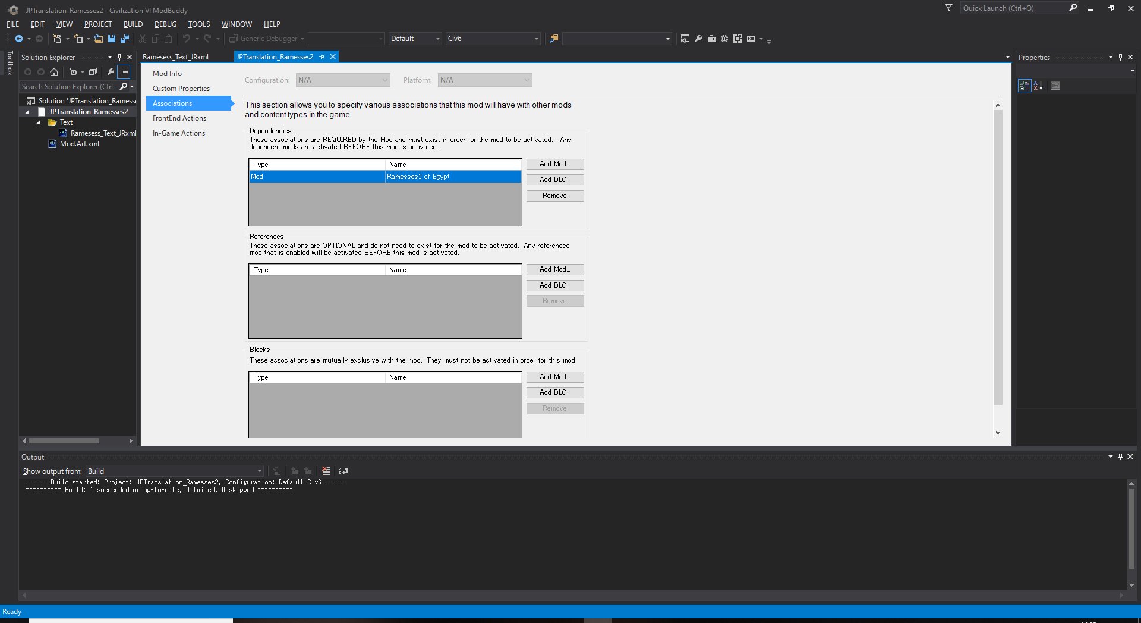Toggle Preview Selected Items in Solution Explorer
This screenshot has width=1141, height=623.
(124, 72)
